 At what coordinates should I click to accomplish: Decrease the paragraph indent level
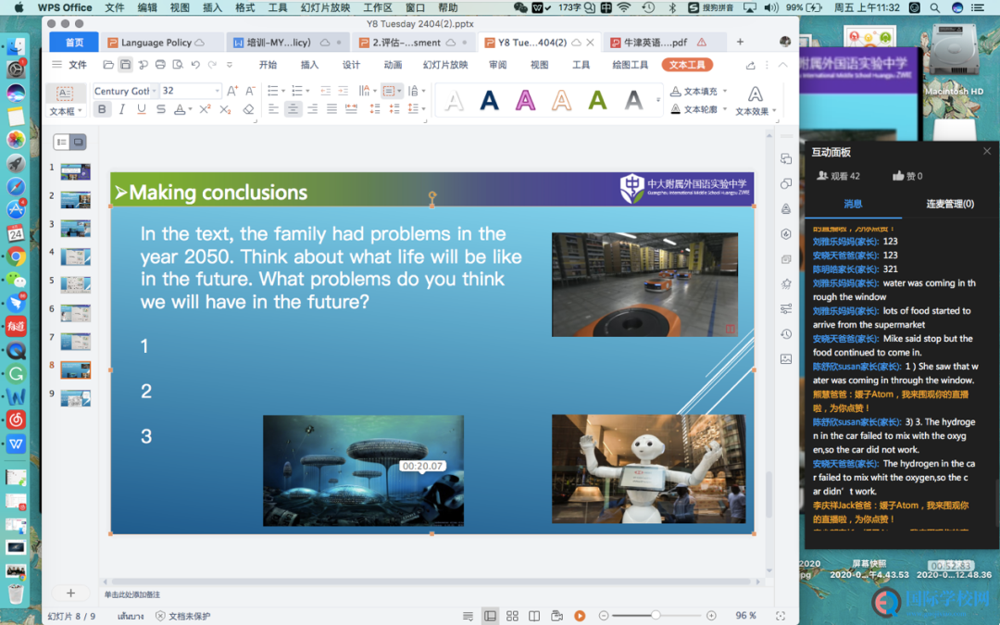tap(325, 91)
